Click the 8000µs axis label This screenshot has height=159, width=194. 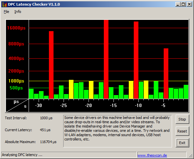pos(16,44)
